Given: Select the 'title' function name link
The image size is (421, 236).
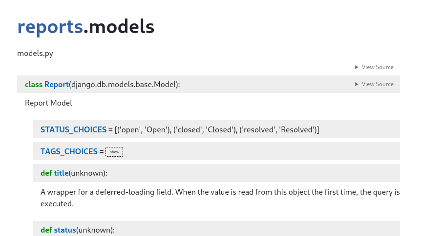Looking at the screenshot, I should 61,173.
